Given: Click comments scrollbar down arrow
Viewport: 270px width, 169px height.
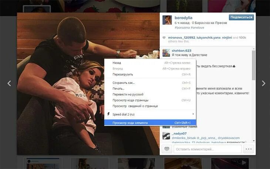Looking at the screenshot, I should pos(254,141).
